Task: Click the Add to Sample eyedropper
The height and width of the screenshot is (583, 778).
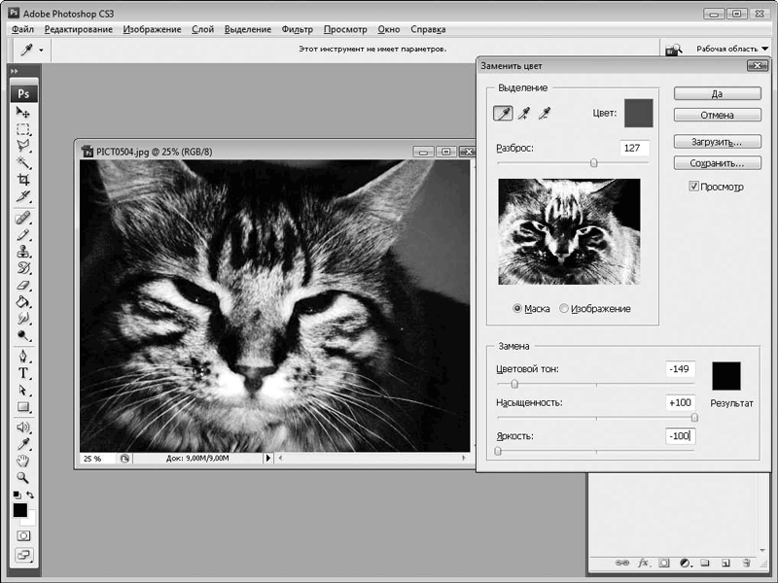Action: click(523, 114)
